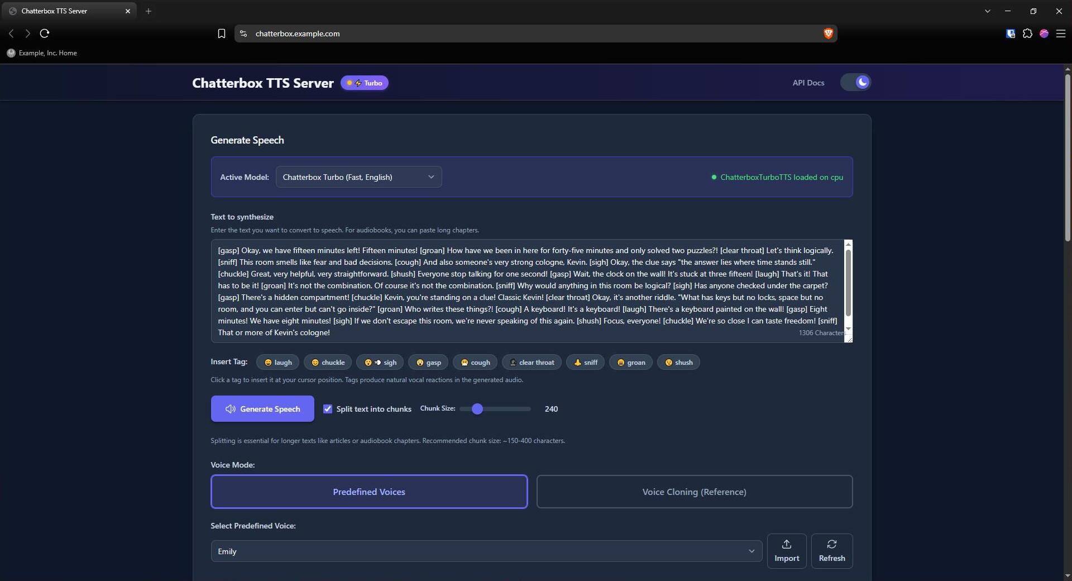Insert the clear throat tag
Viewport: 1072px width, 581px height.
(532, 363)
